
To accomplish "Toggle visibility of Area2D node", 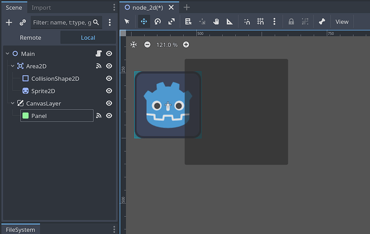I will (x=109, y=66).
